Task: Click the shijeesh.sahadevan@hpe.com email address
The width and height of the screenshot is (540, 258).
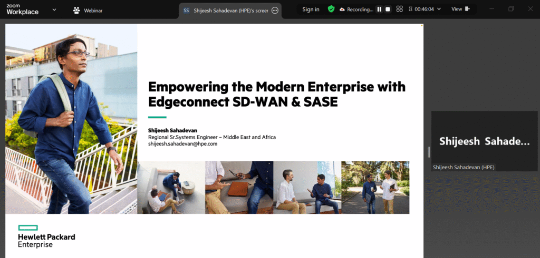Action: point(183,144)
